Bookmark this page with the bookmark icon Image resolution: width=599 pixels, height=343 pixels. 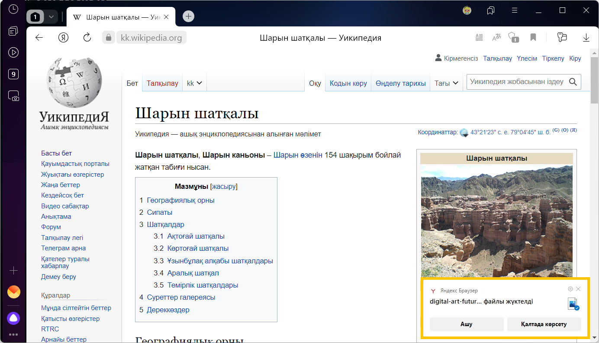(x=533, y=38)
